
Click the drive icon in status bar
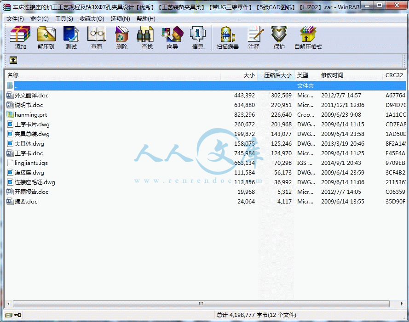point(9,315)
